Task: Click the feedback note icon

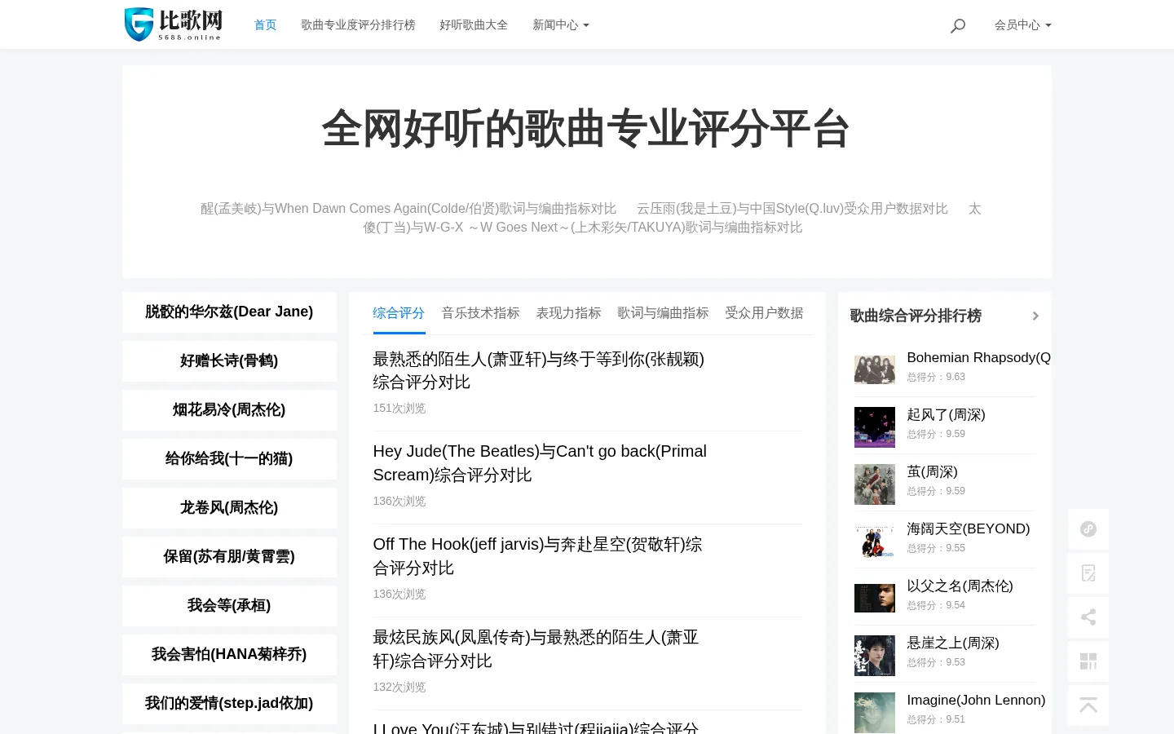Action: click(1088, 573)
